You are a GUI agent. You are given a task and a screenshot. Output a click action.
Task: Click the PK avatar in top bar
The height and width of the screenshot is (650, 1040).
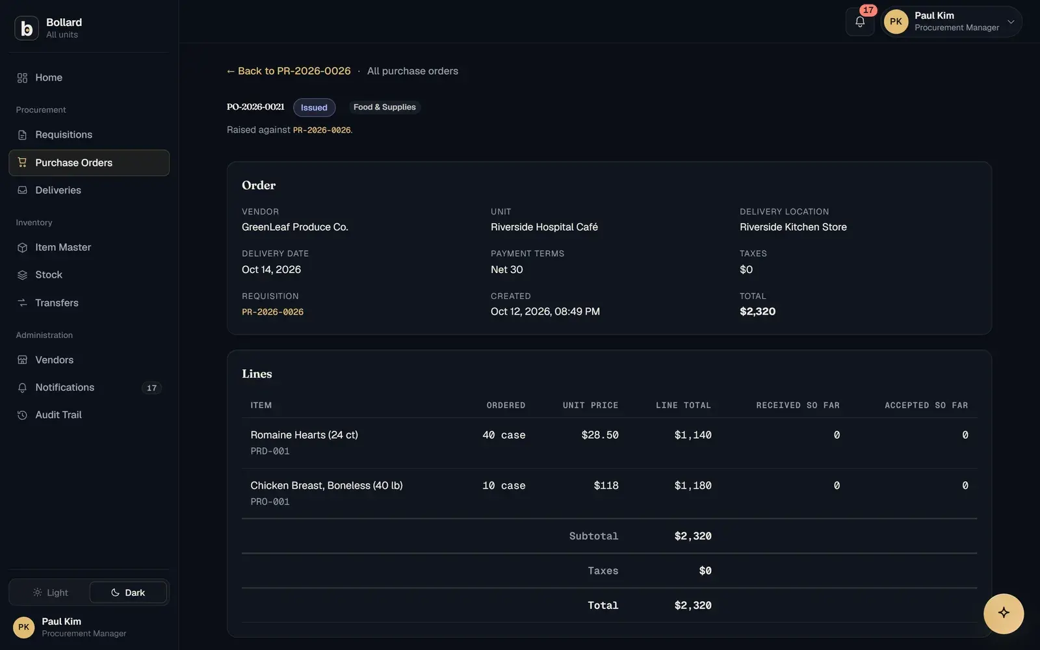tap(896, 21)
